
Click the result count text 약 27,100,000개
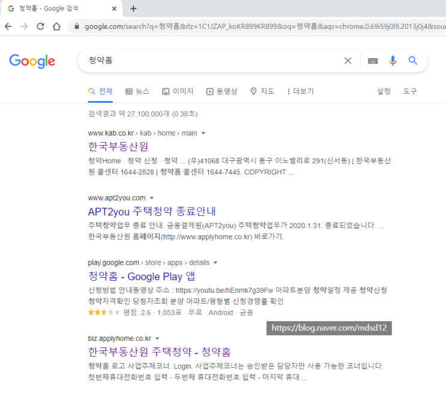(x=144, y=114)
